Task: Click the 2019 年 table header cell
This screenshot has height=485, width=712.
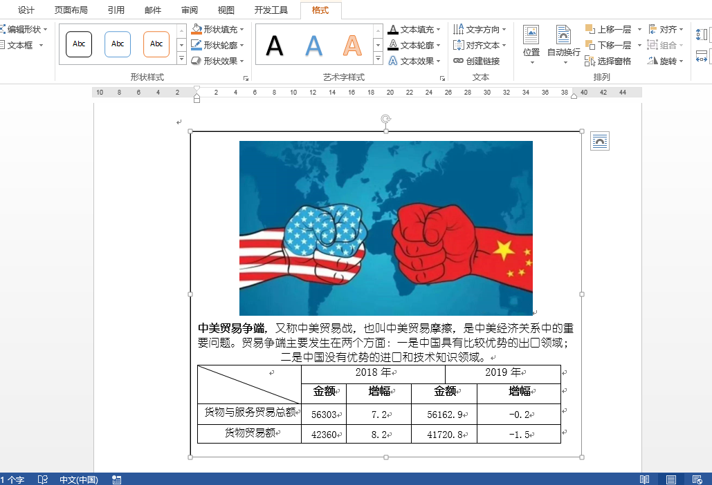Action: tap(502, 374)
